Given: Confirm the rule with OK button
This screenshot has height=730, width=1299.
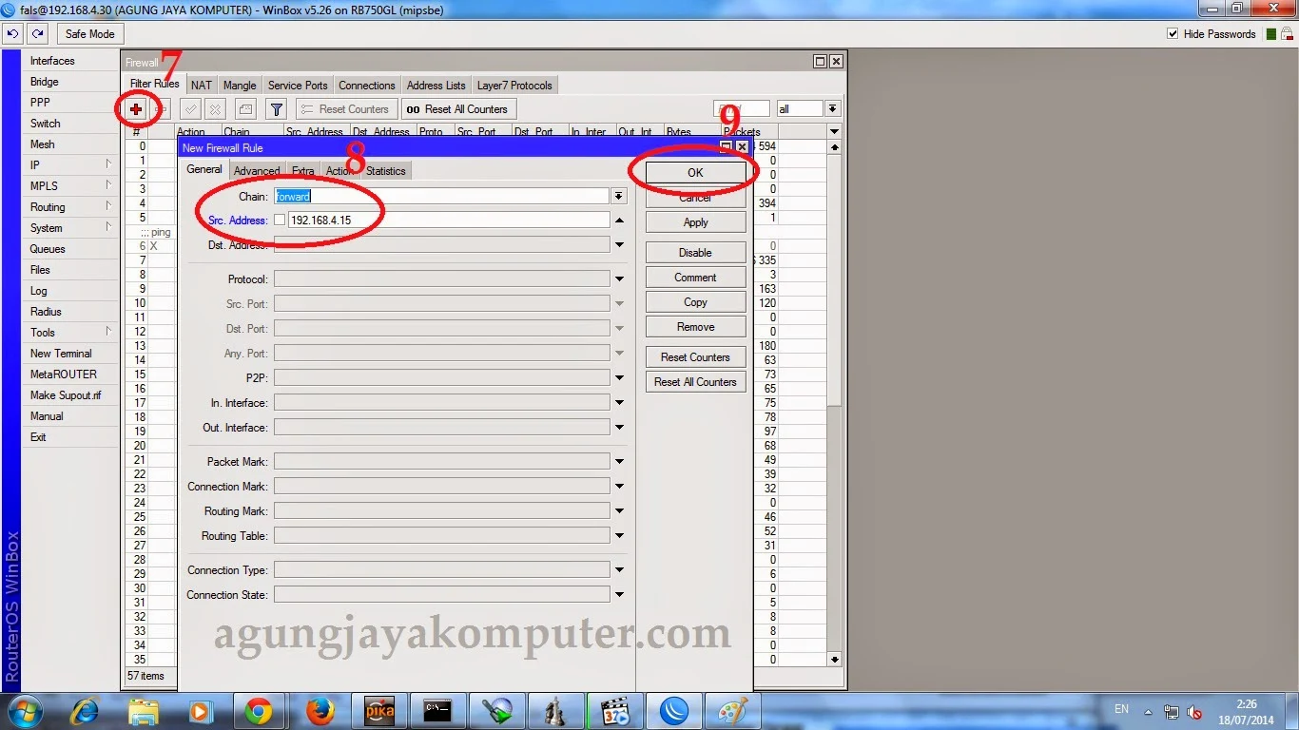Looking at the screenshot, I should coord(695,172).
